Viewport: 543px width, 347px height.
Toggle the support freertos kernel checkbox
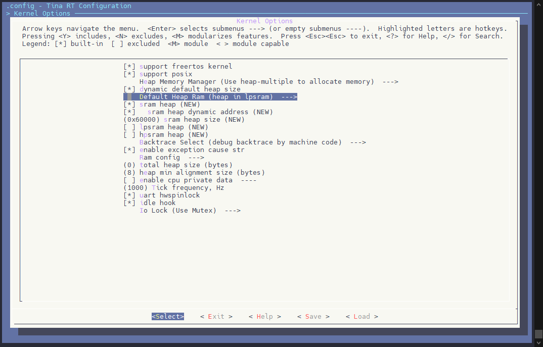[x=129, y=66]
